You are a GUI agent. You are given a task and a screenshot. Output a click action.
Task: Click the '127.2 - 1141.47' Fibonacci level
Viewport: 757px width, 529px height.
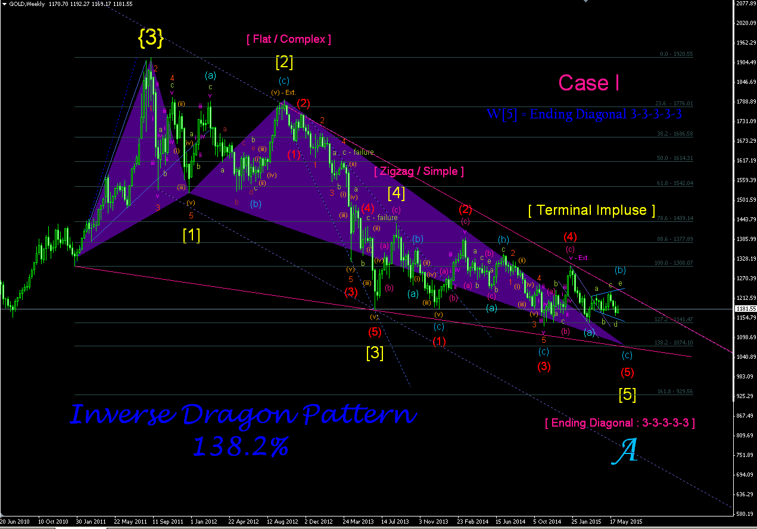point(674,320)
